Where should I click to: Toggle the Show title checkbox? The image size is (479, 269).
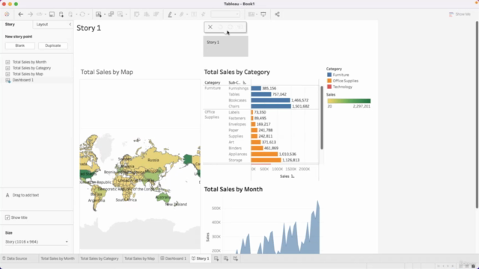click(7, 217)
